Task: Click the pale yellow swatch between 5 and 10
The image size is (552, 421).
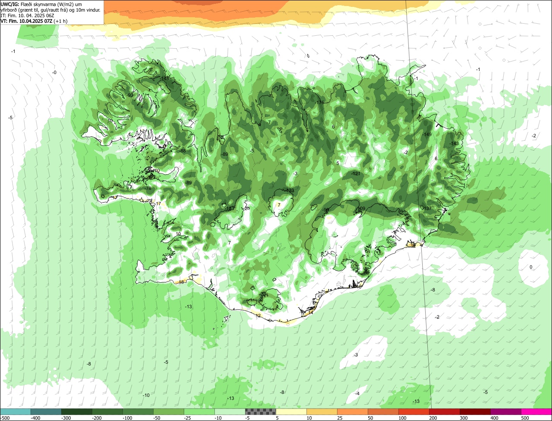Action: pos(291,412)
